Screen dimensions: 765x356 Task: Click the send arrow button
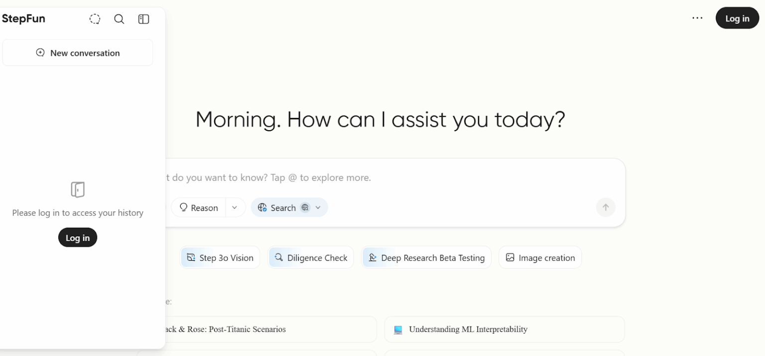[606, 207]
